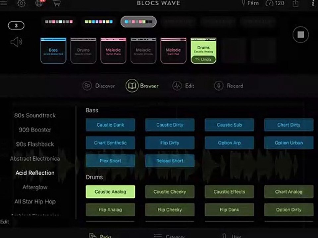
Task: Choose the Option Dirty drum loop
Action: click(289, 210)
